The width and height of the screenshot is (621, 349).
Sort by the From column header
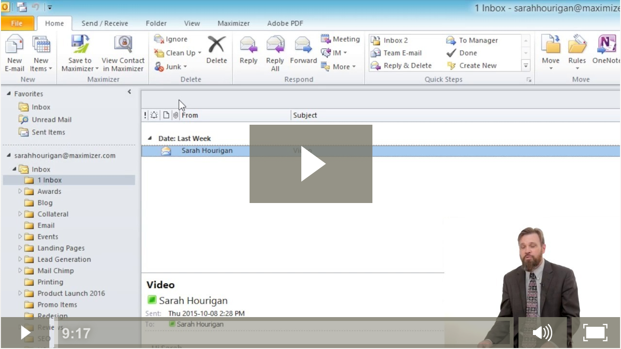point(236,115)
